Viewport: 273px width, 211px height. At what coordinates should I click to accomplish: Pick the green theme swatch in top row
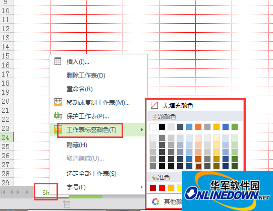point(235,127)
